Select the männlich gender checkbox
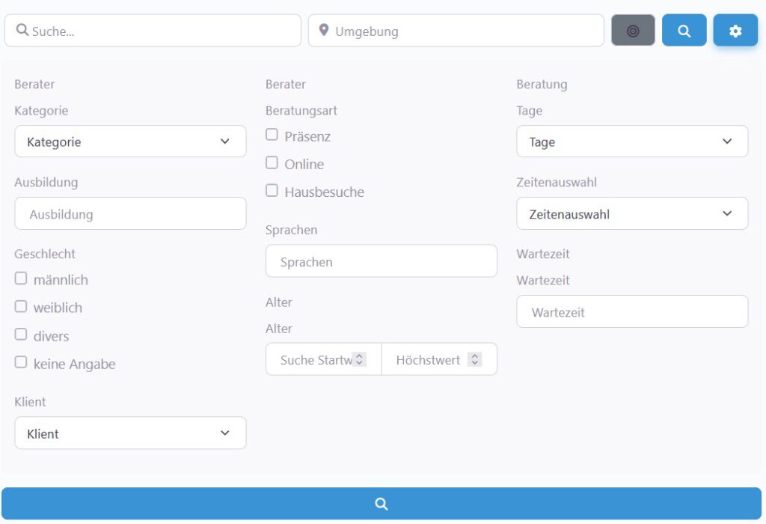 coord(21,278)
